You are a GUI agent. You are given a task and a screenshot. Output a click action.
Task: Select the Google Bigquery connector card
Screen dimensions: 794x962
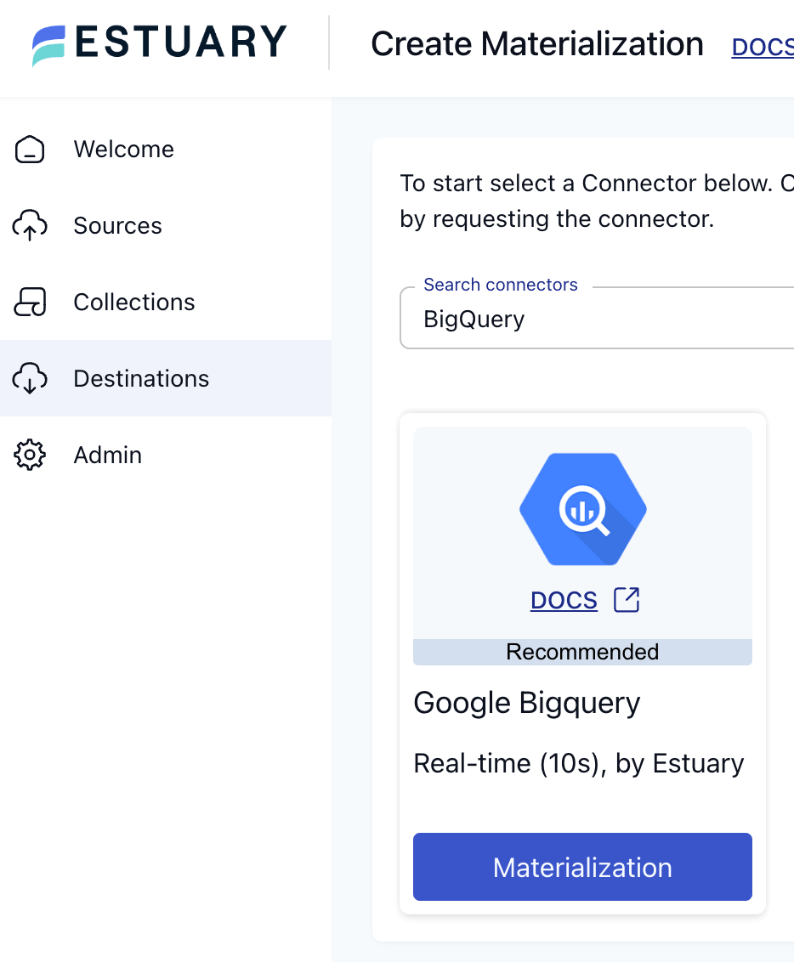coord(582,663)
